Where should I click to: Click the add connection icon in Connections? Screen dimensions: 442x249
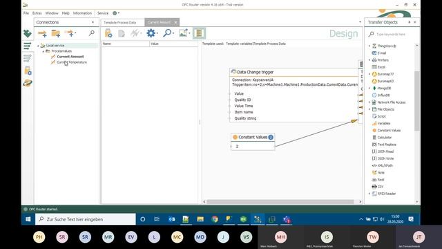[42, 34]
